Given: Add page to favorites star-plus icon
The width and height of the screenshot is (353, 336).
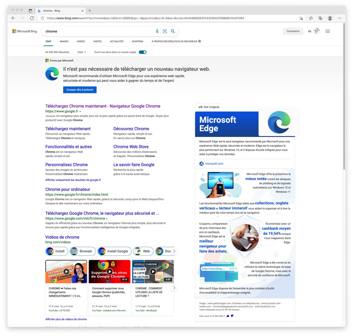Looking at the screenshot, I should [301, 18].
